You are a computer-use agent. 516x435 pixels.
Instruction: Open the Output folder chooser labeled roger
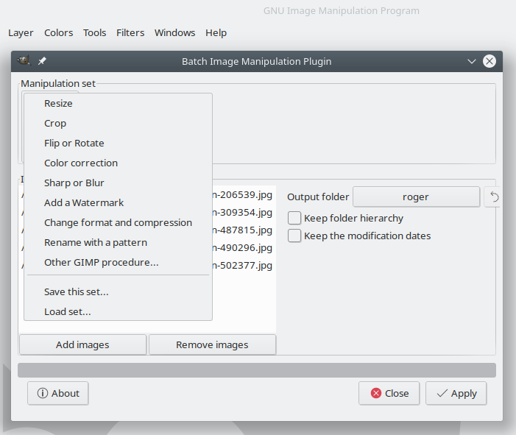[416, 197]
